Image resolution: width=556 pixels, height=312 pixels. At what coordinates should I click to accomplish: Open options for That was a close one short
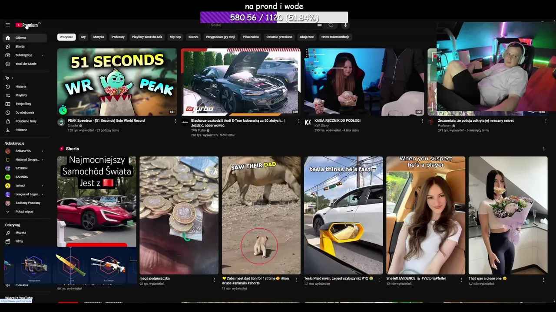[x=543, y=280]
